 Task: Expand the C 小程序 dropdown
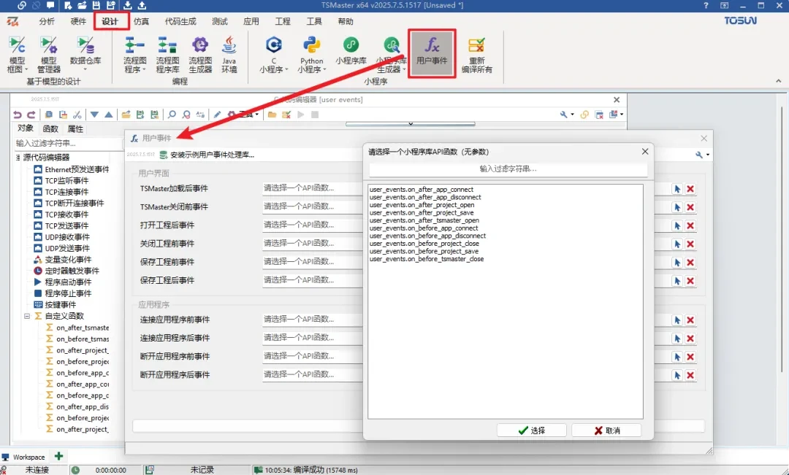point(274,70)
